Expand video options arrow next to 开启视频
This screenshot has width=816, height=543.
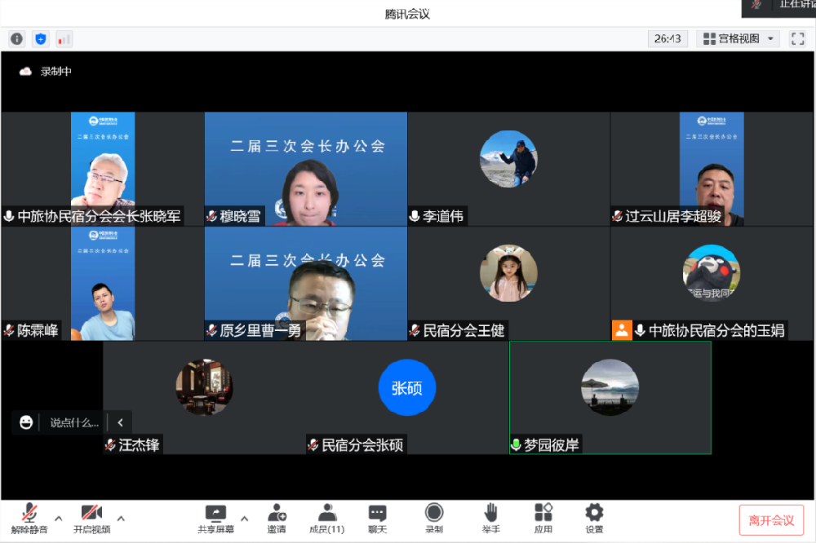tap(121, 519)
